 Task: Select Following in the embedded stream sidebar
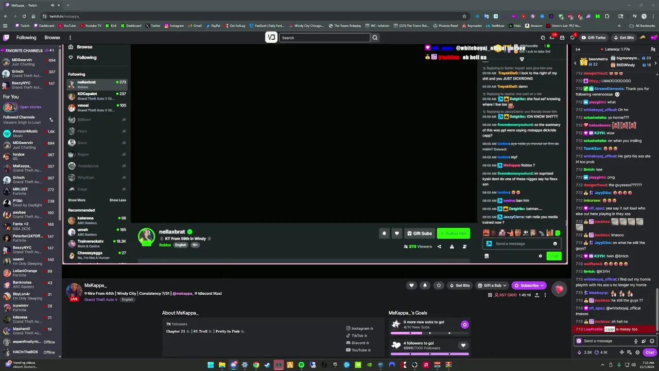[86, 57]
